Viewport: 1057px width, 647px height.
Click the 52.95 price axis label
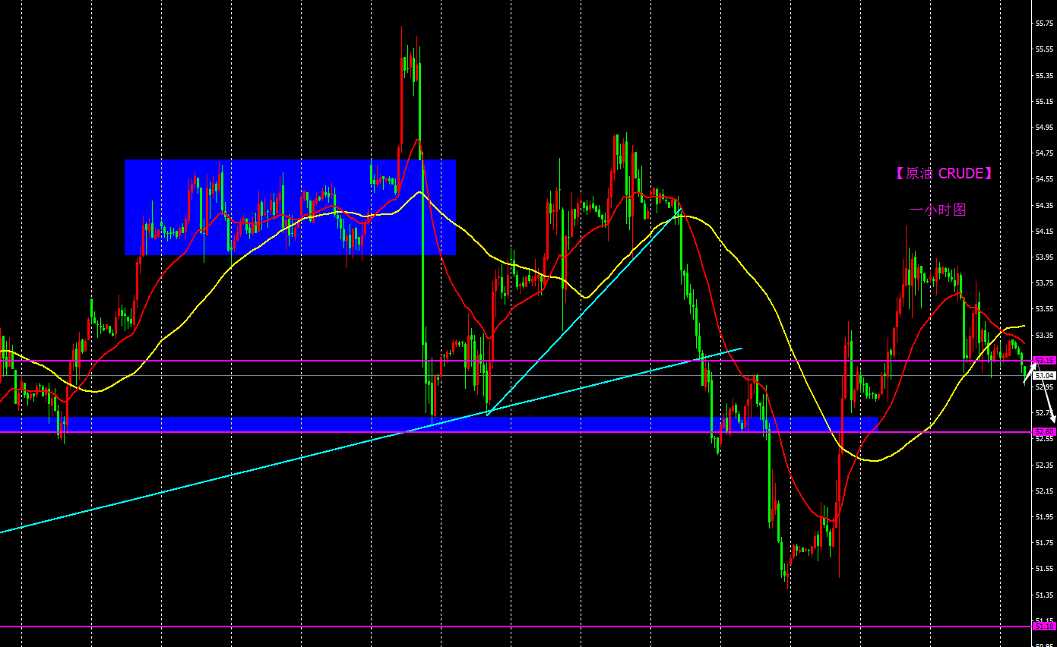(1044, 387)
